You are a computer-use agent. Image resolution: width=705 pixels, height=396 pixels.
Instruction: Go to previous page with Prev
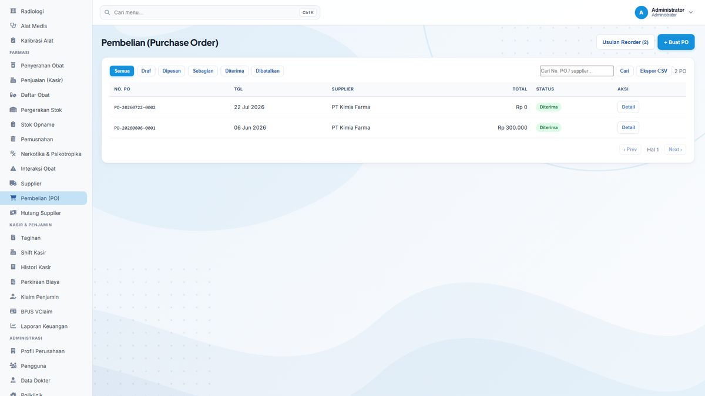click(x=630, y=150)
